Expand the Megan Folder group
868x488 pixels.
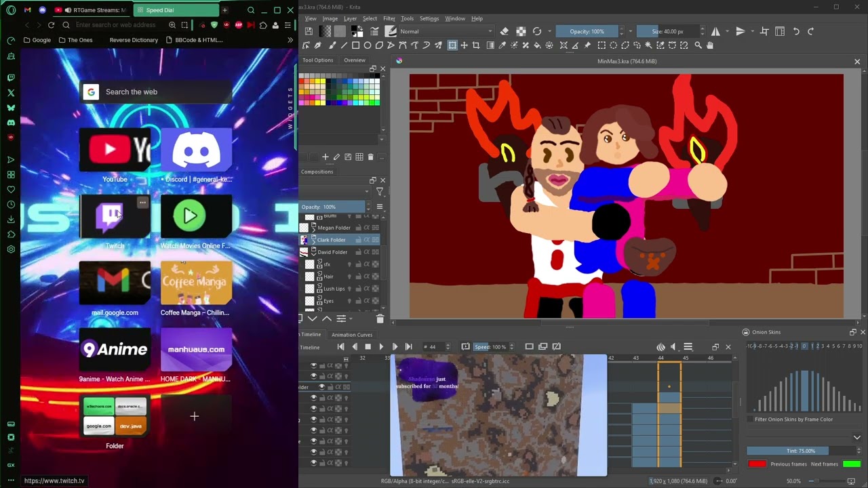coord(313,230)
